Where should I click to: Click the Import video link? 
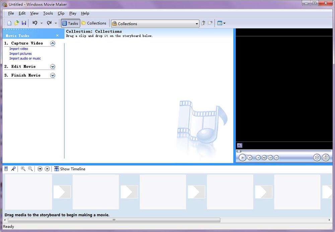tap(18, 49)
